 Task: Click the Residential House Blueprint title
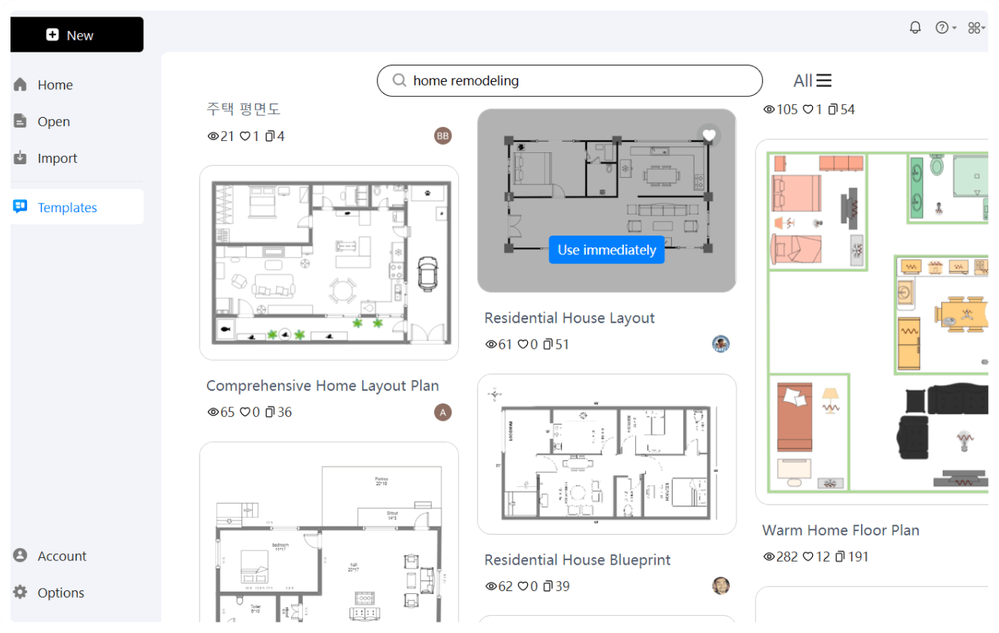(577, 559)
